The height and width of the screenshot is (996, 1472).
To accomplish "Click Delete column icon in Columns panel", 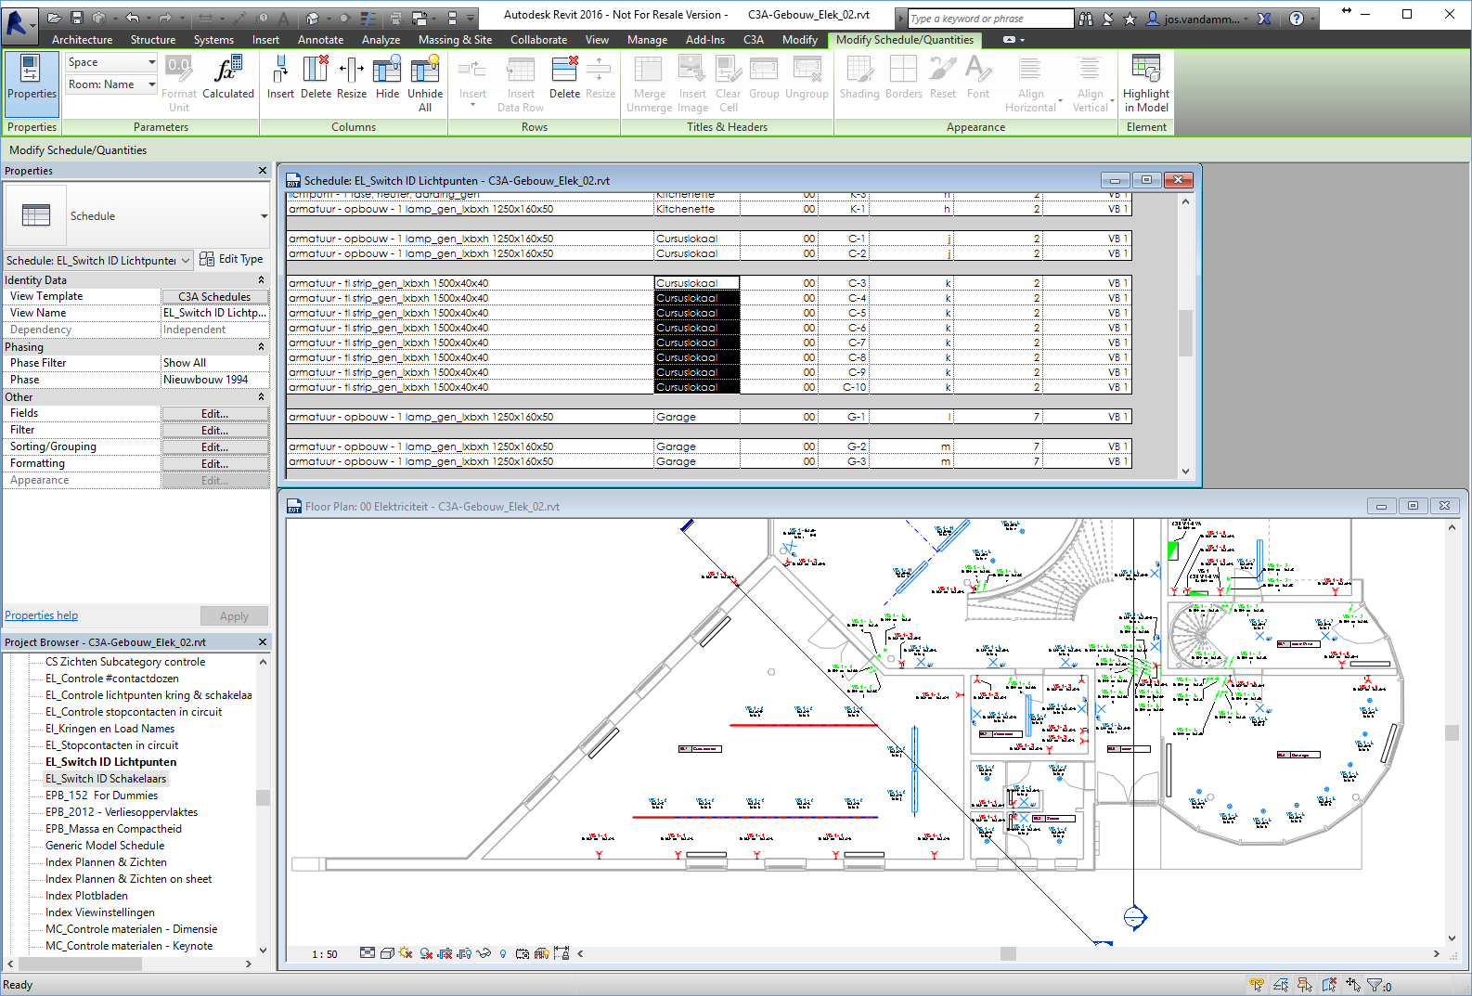I will [316, 69].
